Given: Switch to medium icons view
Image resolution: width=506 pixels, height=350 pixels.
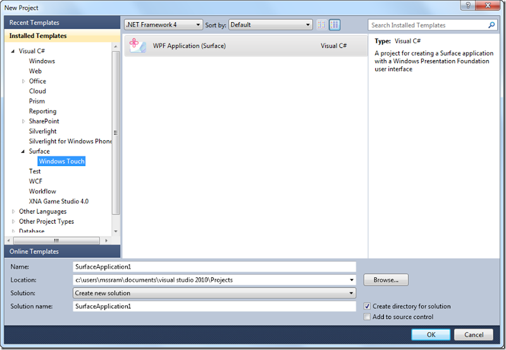Looking at the screenshot, I should click(x=335, y=25).
